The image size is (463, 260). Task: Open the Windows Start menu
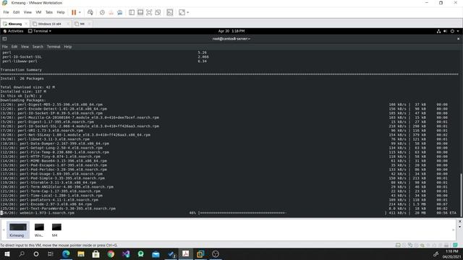click(x=7, y=253)
